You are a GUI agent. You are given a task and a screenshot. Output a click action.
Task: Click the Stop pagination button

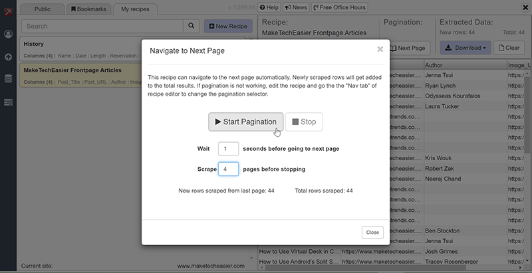[x=304, y=122]
